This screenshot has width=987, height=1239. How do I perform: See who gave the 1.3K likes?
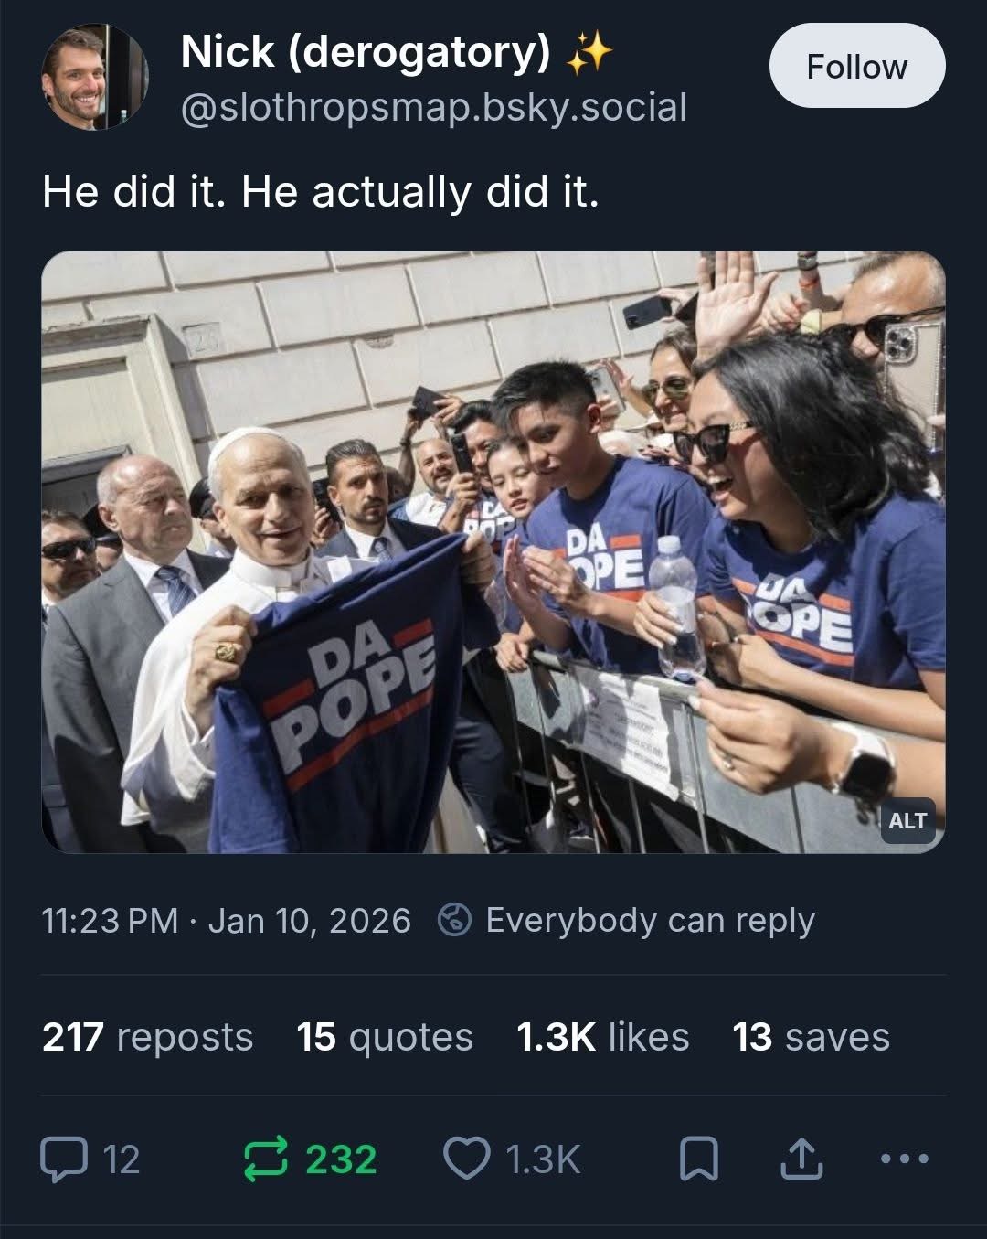pos(602,1037)
